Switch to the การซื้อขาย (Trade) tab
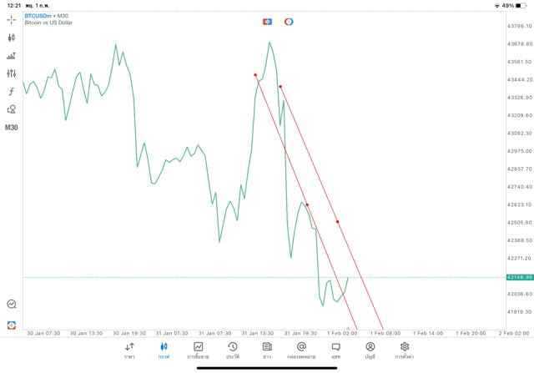The width and height of the screenshot is (534, 373). point(199,350)
